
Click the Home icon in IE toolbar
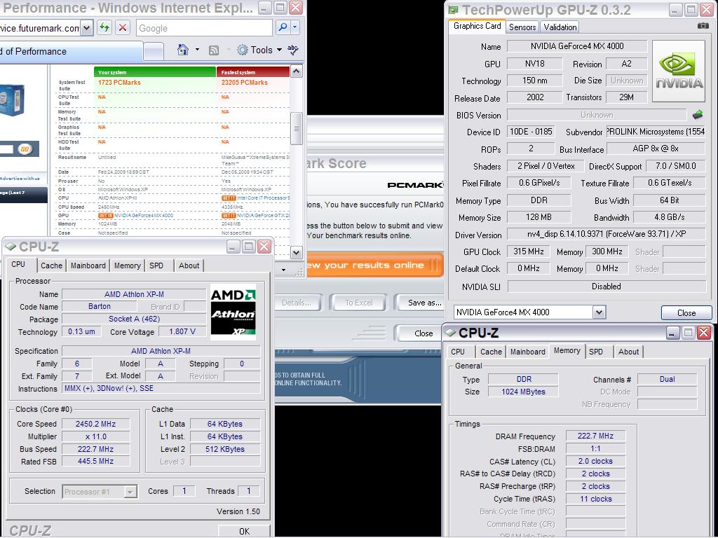coord(183,50)
